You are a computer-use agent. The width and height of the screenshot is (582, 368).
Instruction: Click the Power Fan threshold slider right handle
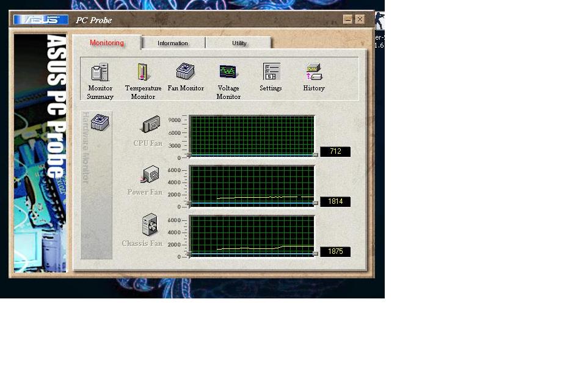[316, 203]
